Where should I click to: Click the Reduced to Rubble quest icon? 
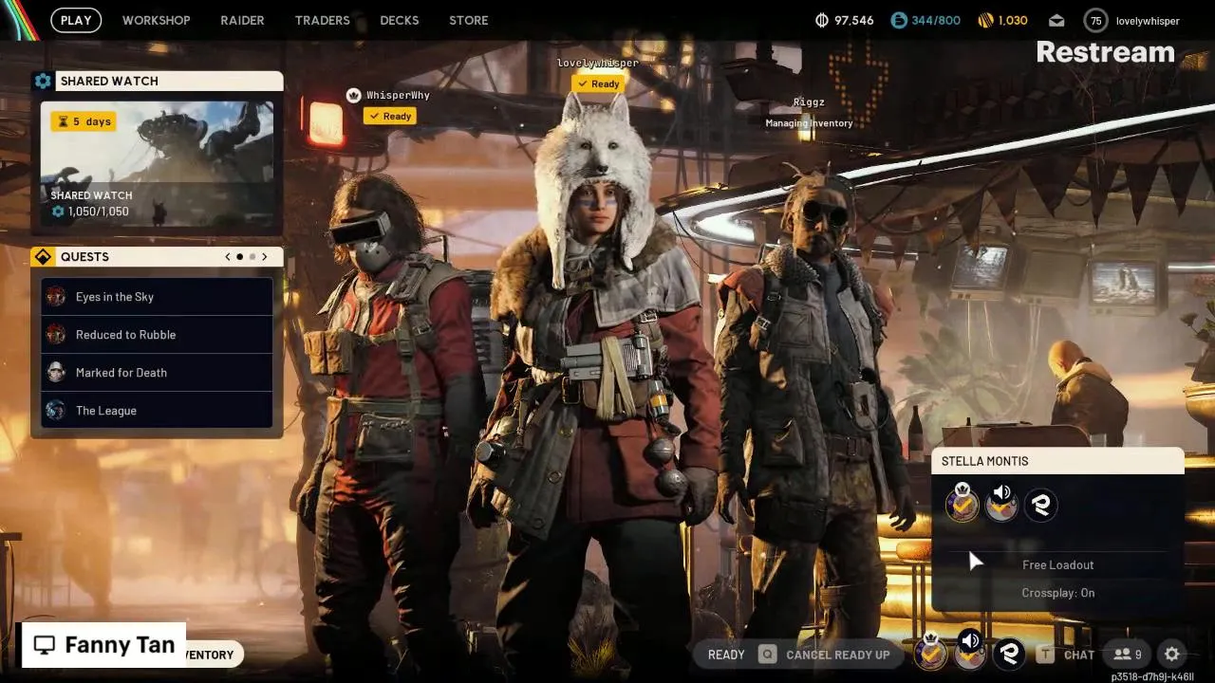tap(56, 335)
